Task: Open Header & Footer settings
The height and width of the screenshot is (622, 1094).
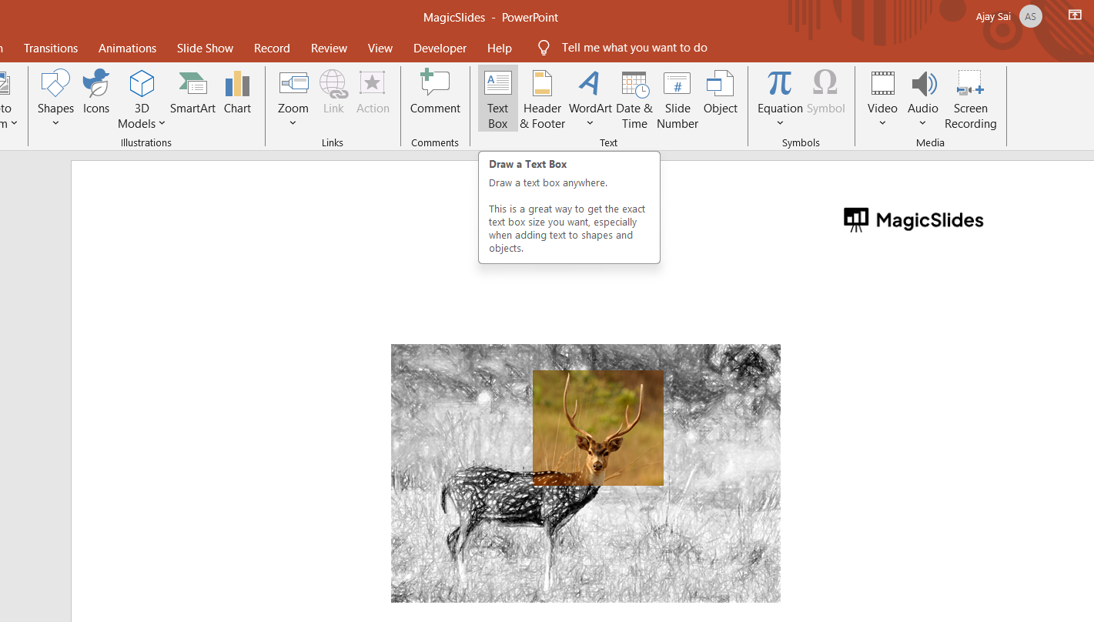Action: tap(543, 99)
